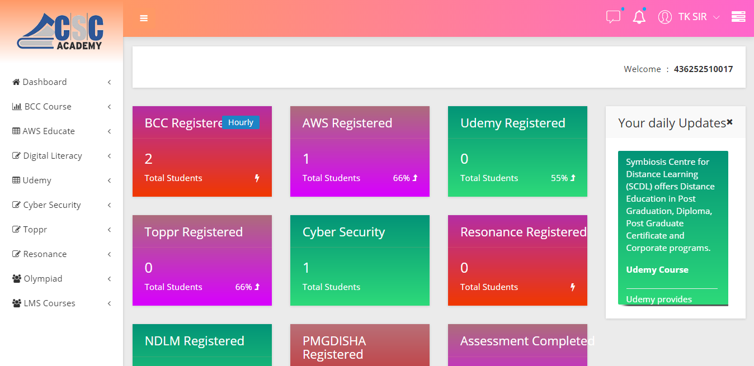754x366 pixels.
Task: Open the AWS Educate menu item
Action: [62, 131]
